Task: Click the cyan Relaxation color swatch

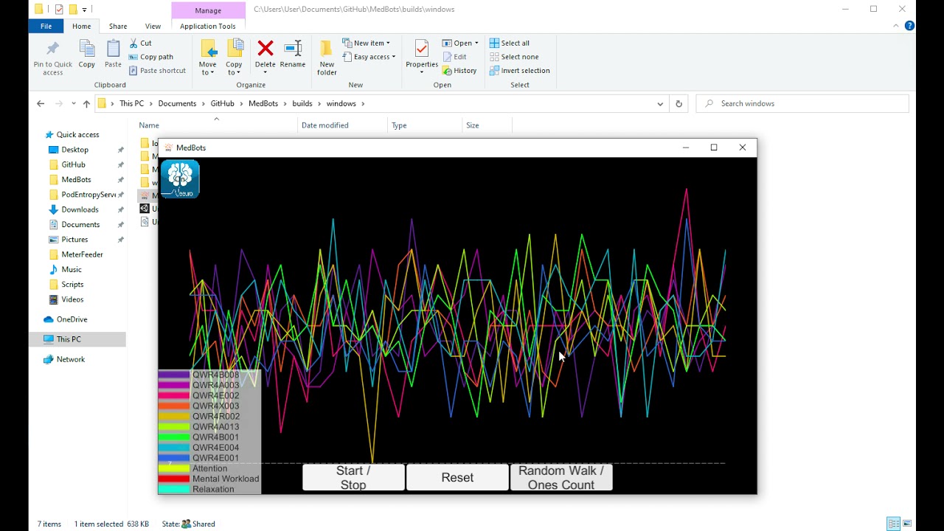Action: [x=174, y=490]
